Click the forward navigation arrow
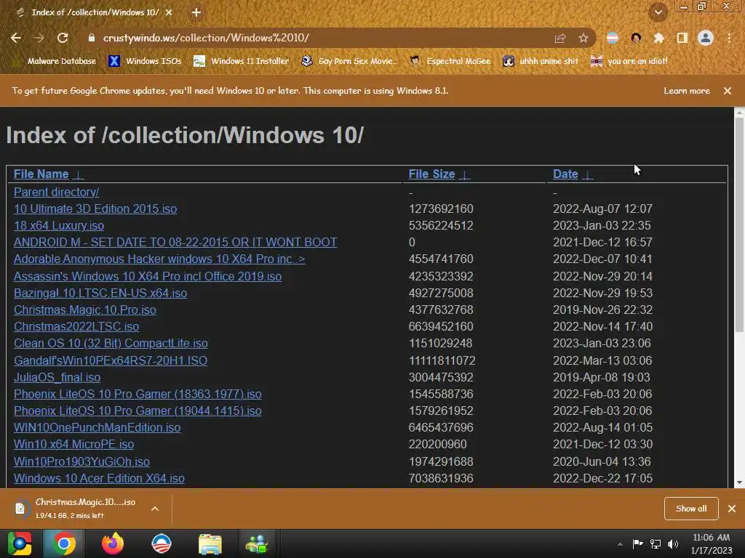This screenshot has width=745, height=558. coord(39,38)
